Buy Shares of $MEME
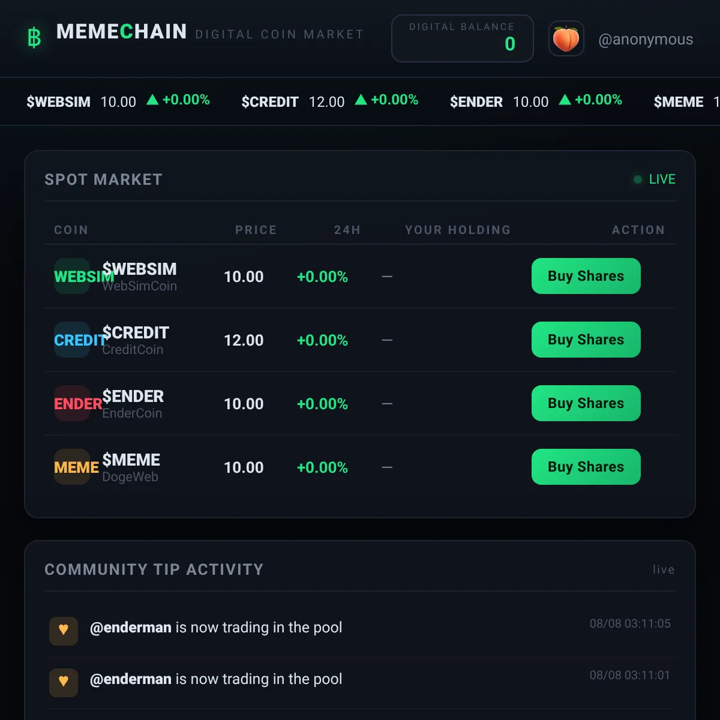The height and width of the screenshot is (720, 720). pyautogui.click(x=586, y=467)
